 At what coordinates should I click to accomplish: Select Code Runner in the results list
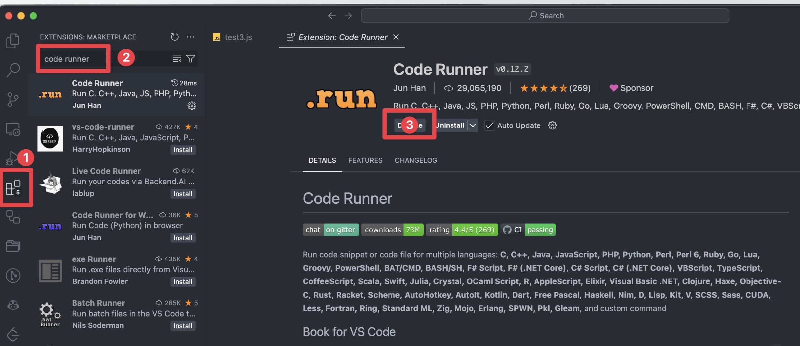point(116,94)
